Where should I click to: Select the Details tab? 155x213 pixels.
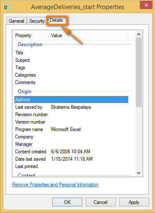56,20
